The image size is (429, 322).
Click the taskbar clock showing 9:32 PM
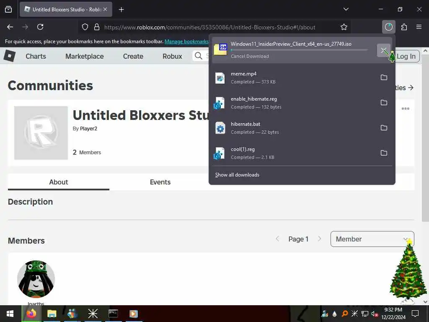click(393, 314)
